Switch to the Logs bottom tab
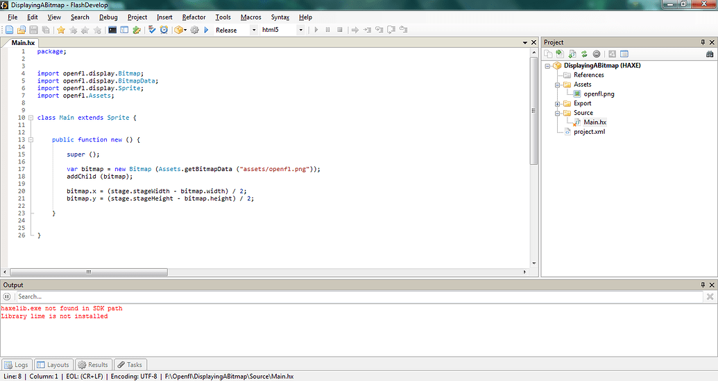Image resolution: width=718 pixels, height=381 pixels. click(x=17, y=364)
